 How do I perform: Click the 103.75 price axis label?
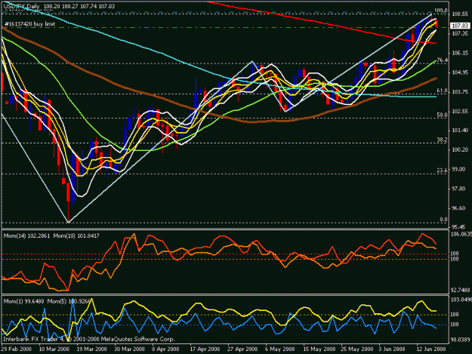point(460,92)
